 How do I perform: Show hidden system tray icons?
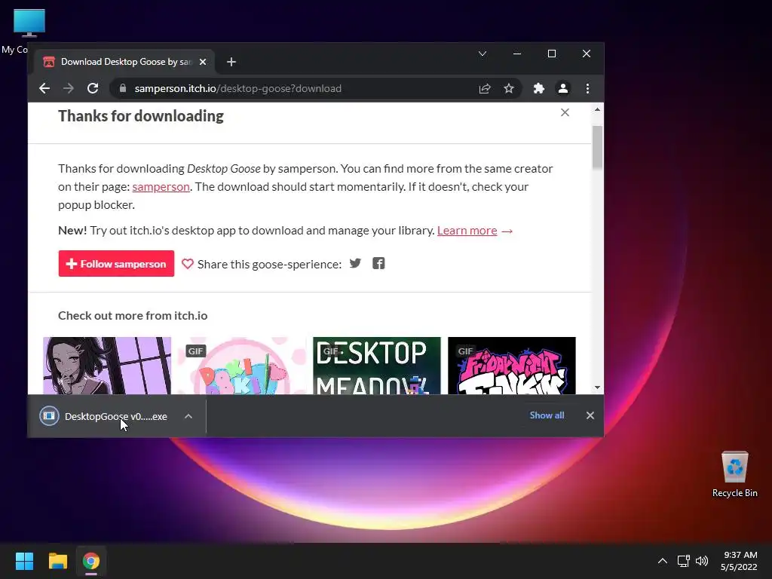(663, 561)
